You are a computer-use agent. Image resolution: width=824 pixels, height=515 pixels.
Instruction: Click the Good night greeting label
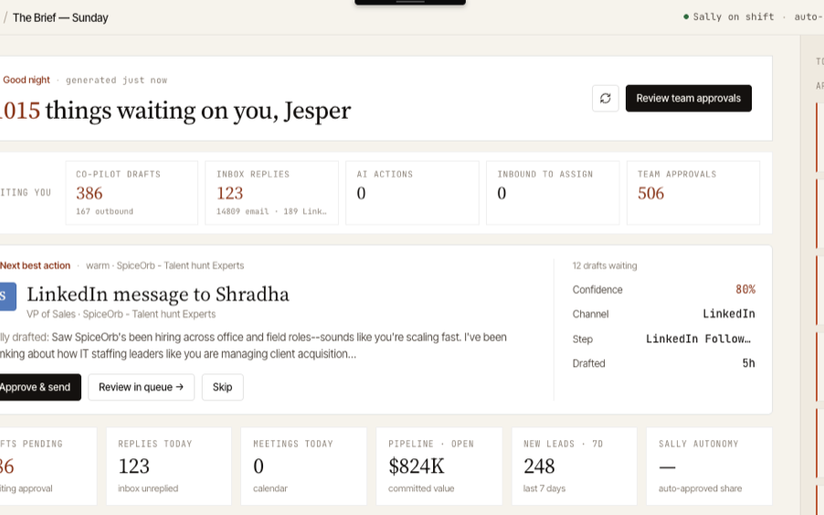click(x=26, y=79)
